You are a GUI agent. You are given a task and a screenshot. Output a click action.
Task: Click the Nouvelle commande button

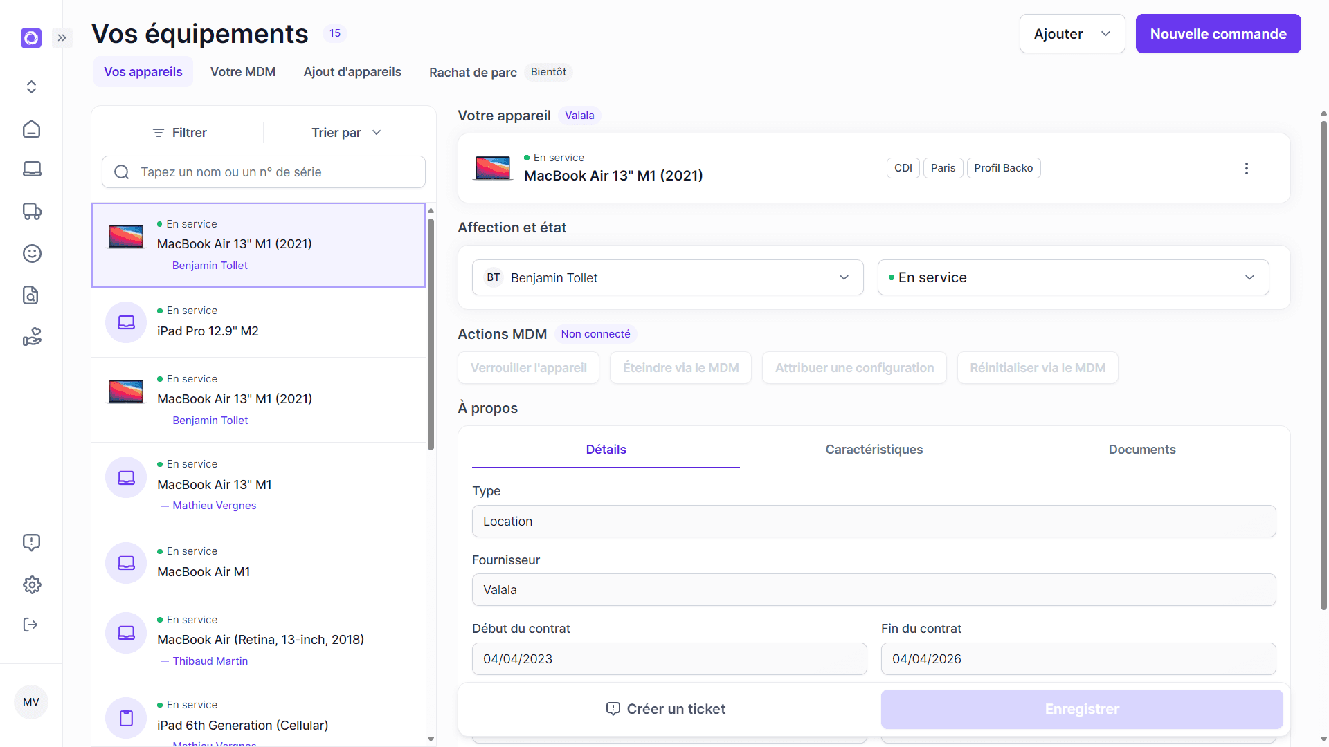[x=1218, y=34]
